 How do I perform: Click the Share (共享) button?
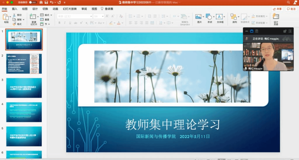pos(277,9)
